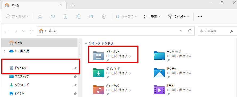This screenshot has width=237, height=97.
Task: Click the home icon in address bar
Action: pyautogui.click(x=41, y=31)
